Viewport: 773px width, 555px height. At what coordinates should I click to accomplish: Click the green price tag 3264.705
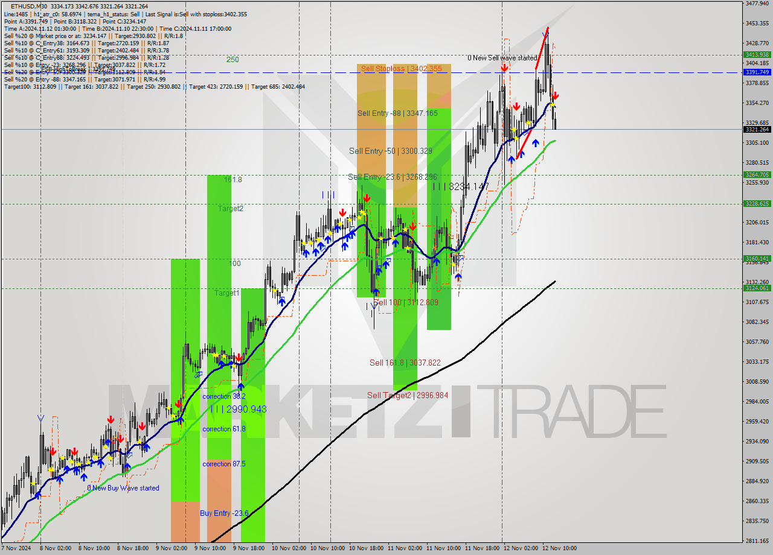[757, 174]
